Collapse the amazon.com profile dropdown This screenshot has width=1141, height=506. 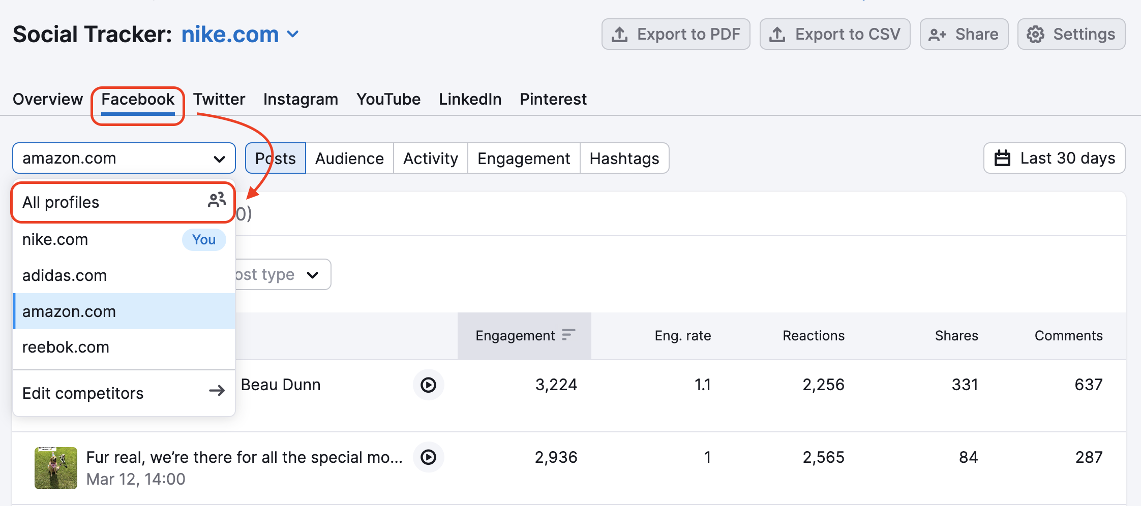pyautogui.click(x=124, y=158)
